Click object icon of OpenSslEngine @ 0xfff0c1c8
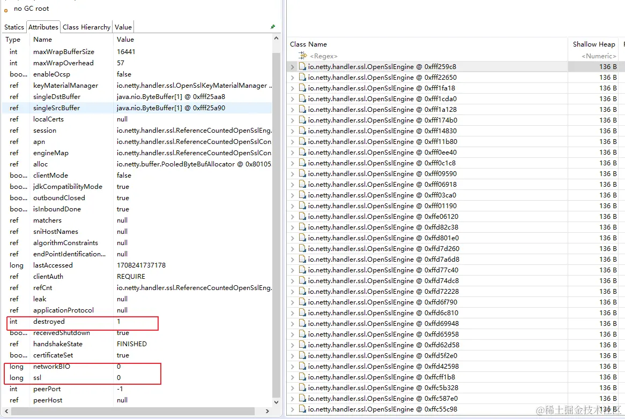This screenshot has width=625, height=419. [x=302, y=163]
